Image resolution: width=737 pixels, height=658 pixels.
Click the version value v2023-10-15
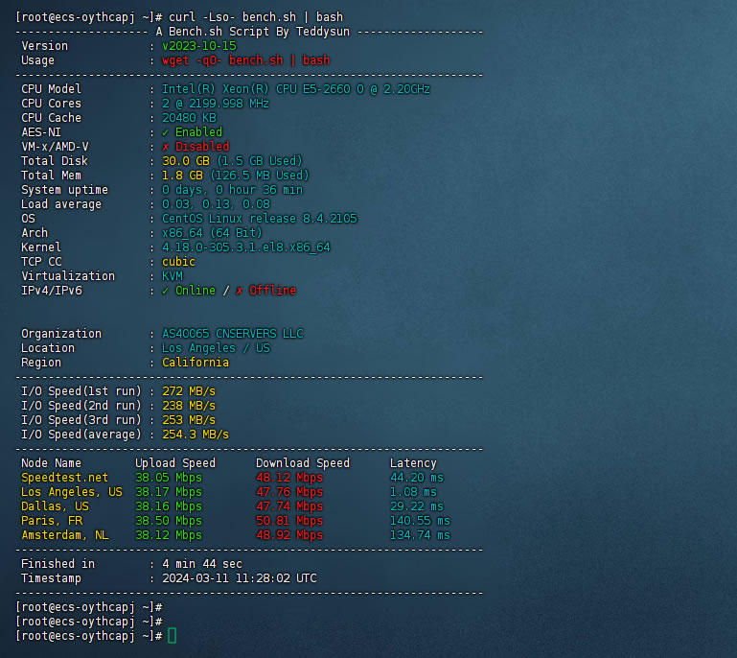point(193,46)
